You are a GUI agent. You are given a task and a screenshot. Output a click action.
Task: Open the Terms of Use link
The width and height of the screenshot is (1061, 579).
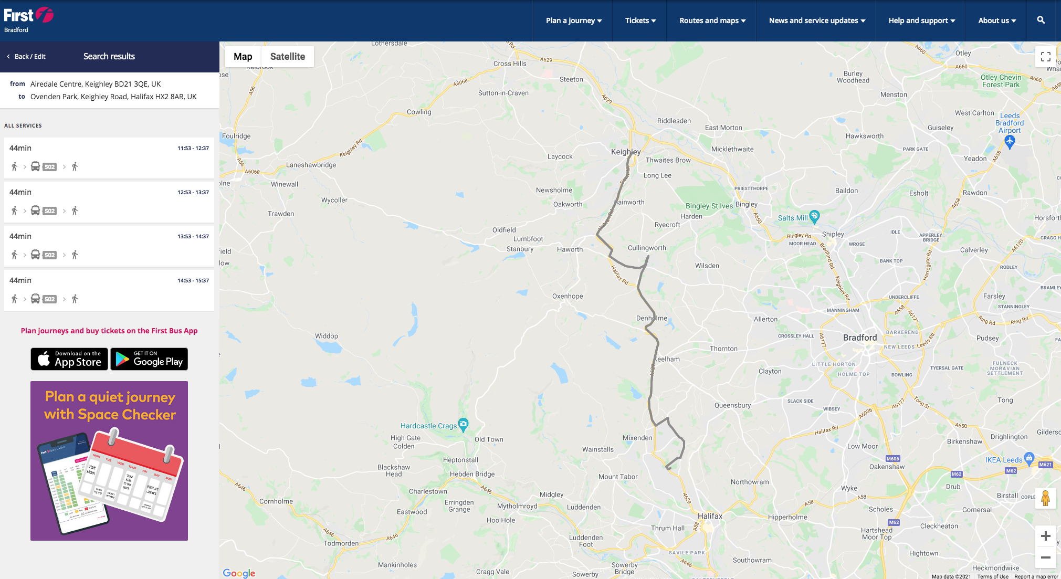tap(993, 576)
